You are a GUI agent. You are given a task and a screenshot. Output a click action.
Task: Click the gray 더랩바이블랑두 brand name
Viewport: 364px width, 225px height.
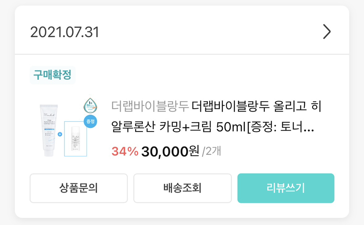point(149,106)
